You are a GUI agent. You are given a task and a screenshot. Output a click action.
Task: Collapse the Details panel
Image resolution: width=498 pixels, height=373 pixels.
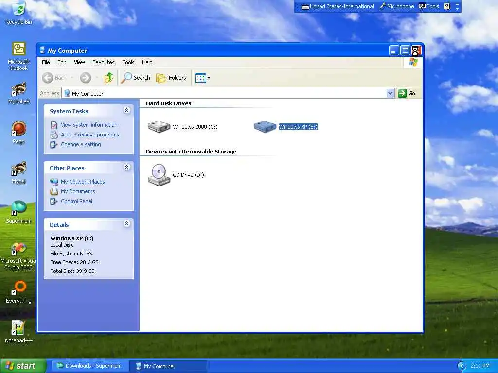click(x=127, y=223)
